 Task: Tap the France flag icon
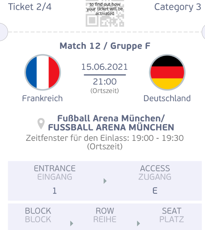click(43, 72)
